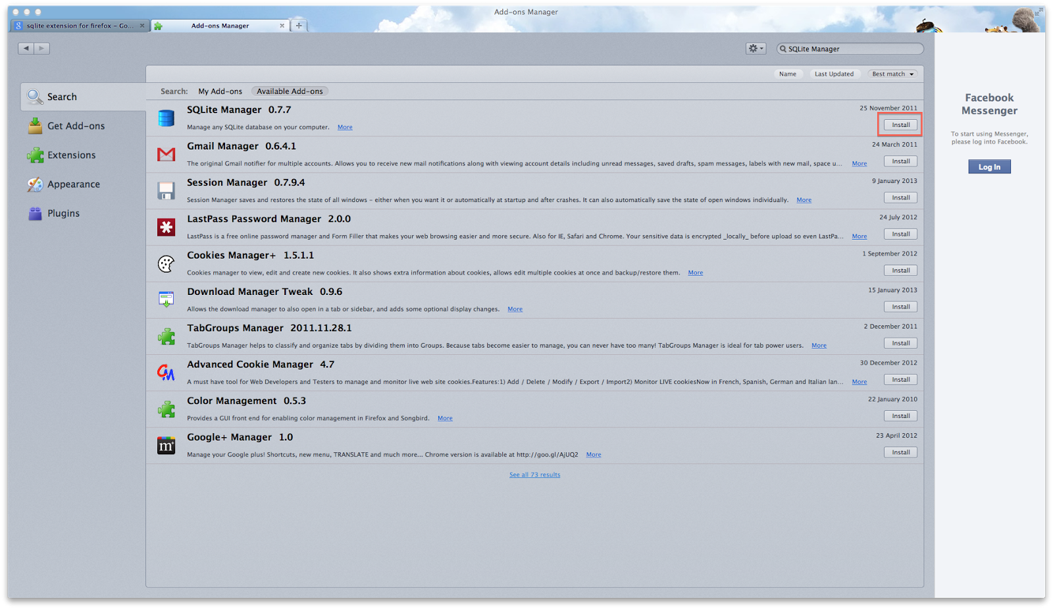Open More link for TabGroups Manager

(819, 346)
